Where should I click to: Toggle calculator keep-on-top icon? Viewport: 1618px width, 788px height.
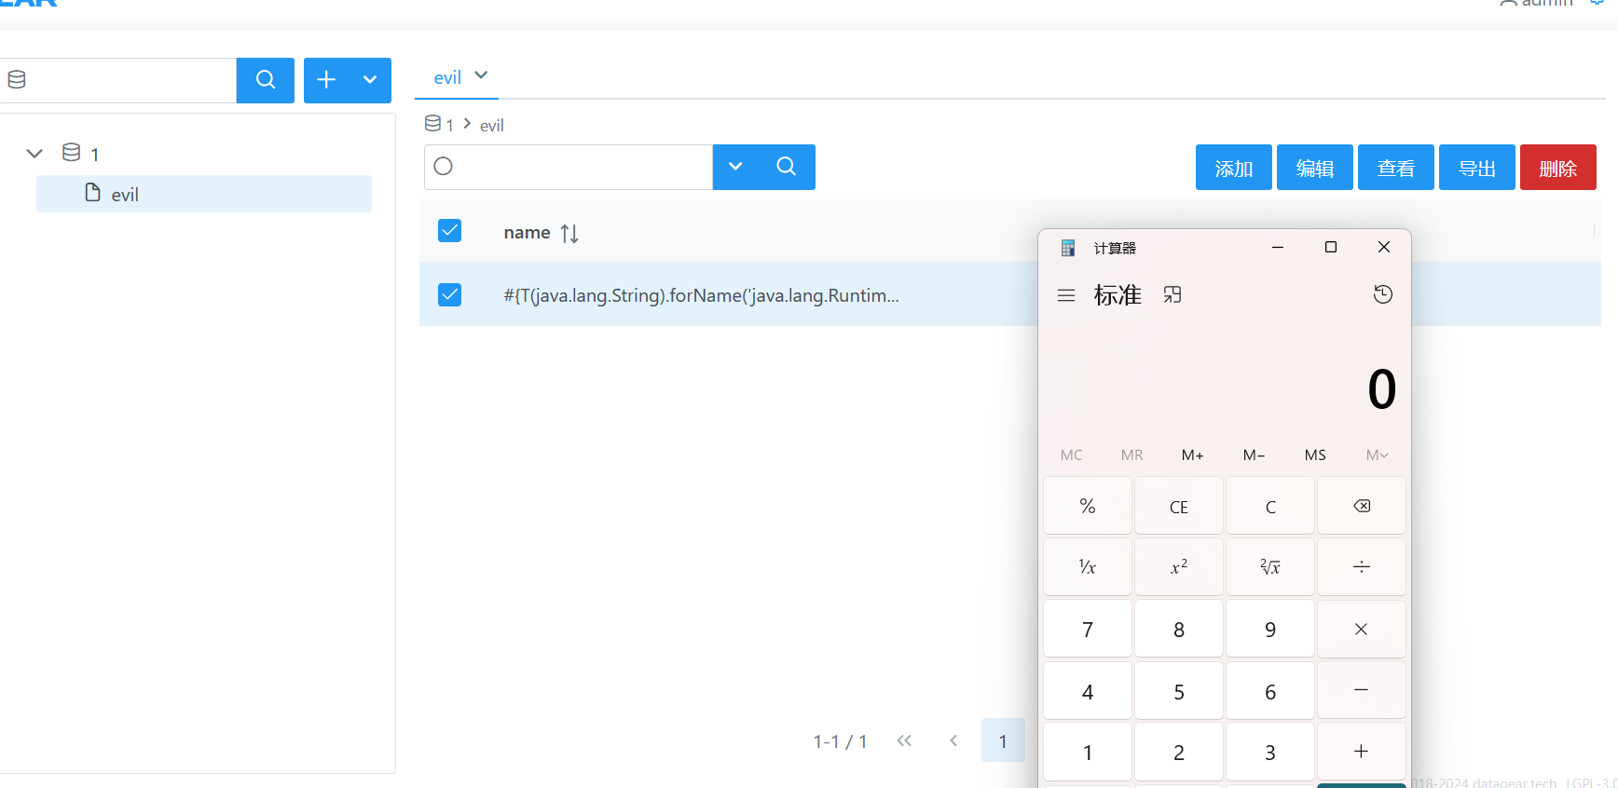point(1172,295)
